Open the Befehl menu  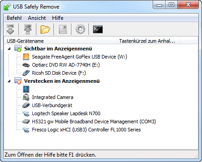coord(14,18)
